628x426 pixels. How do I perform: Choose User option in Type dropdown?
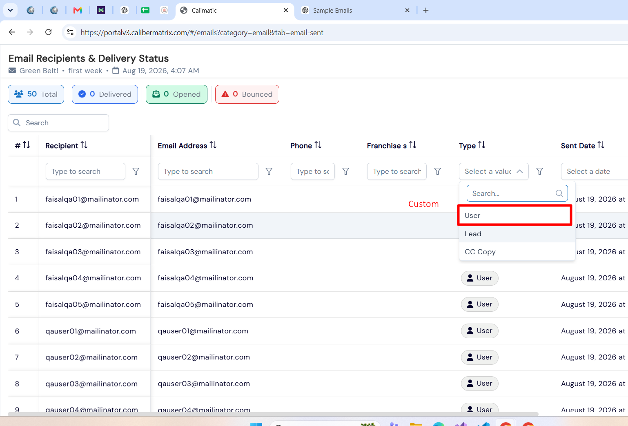point(514,215)
